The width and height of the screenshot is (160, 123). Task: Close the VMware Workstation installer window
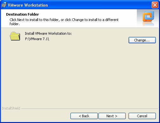155,5
